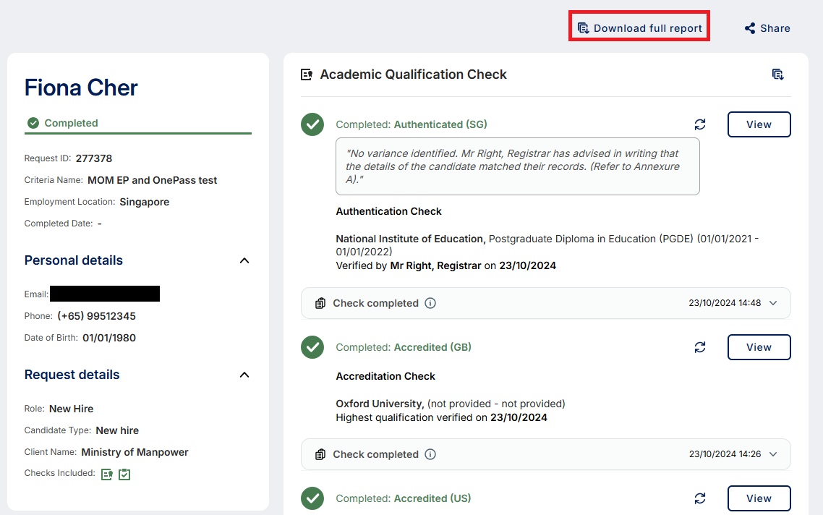Refresh the Accredited (GB) check
823x515 pixels.
point(699,347)
